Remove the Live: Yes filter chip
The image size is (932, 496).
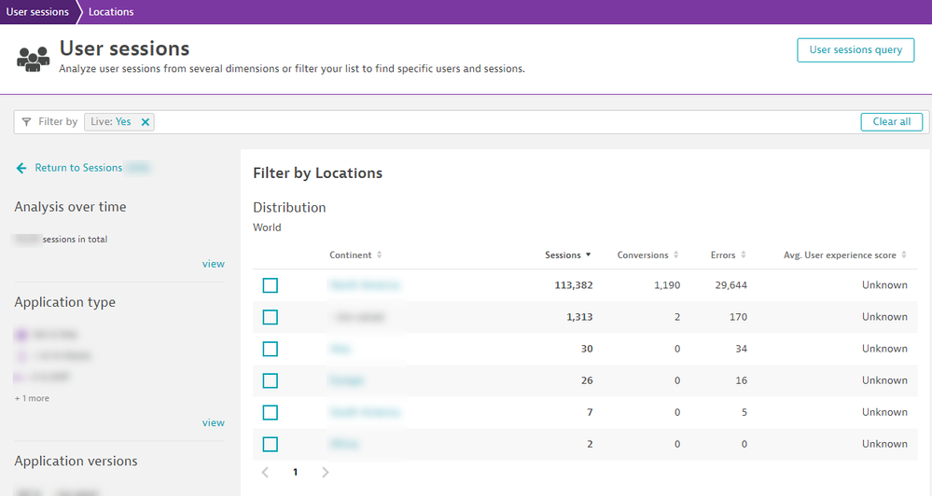(145, 122)
